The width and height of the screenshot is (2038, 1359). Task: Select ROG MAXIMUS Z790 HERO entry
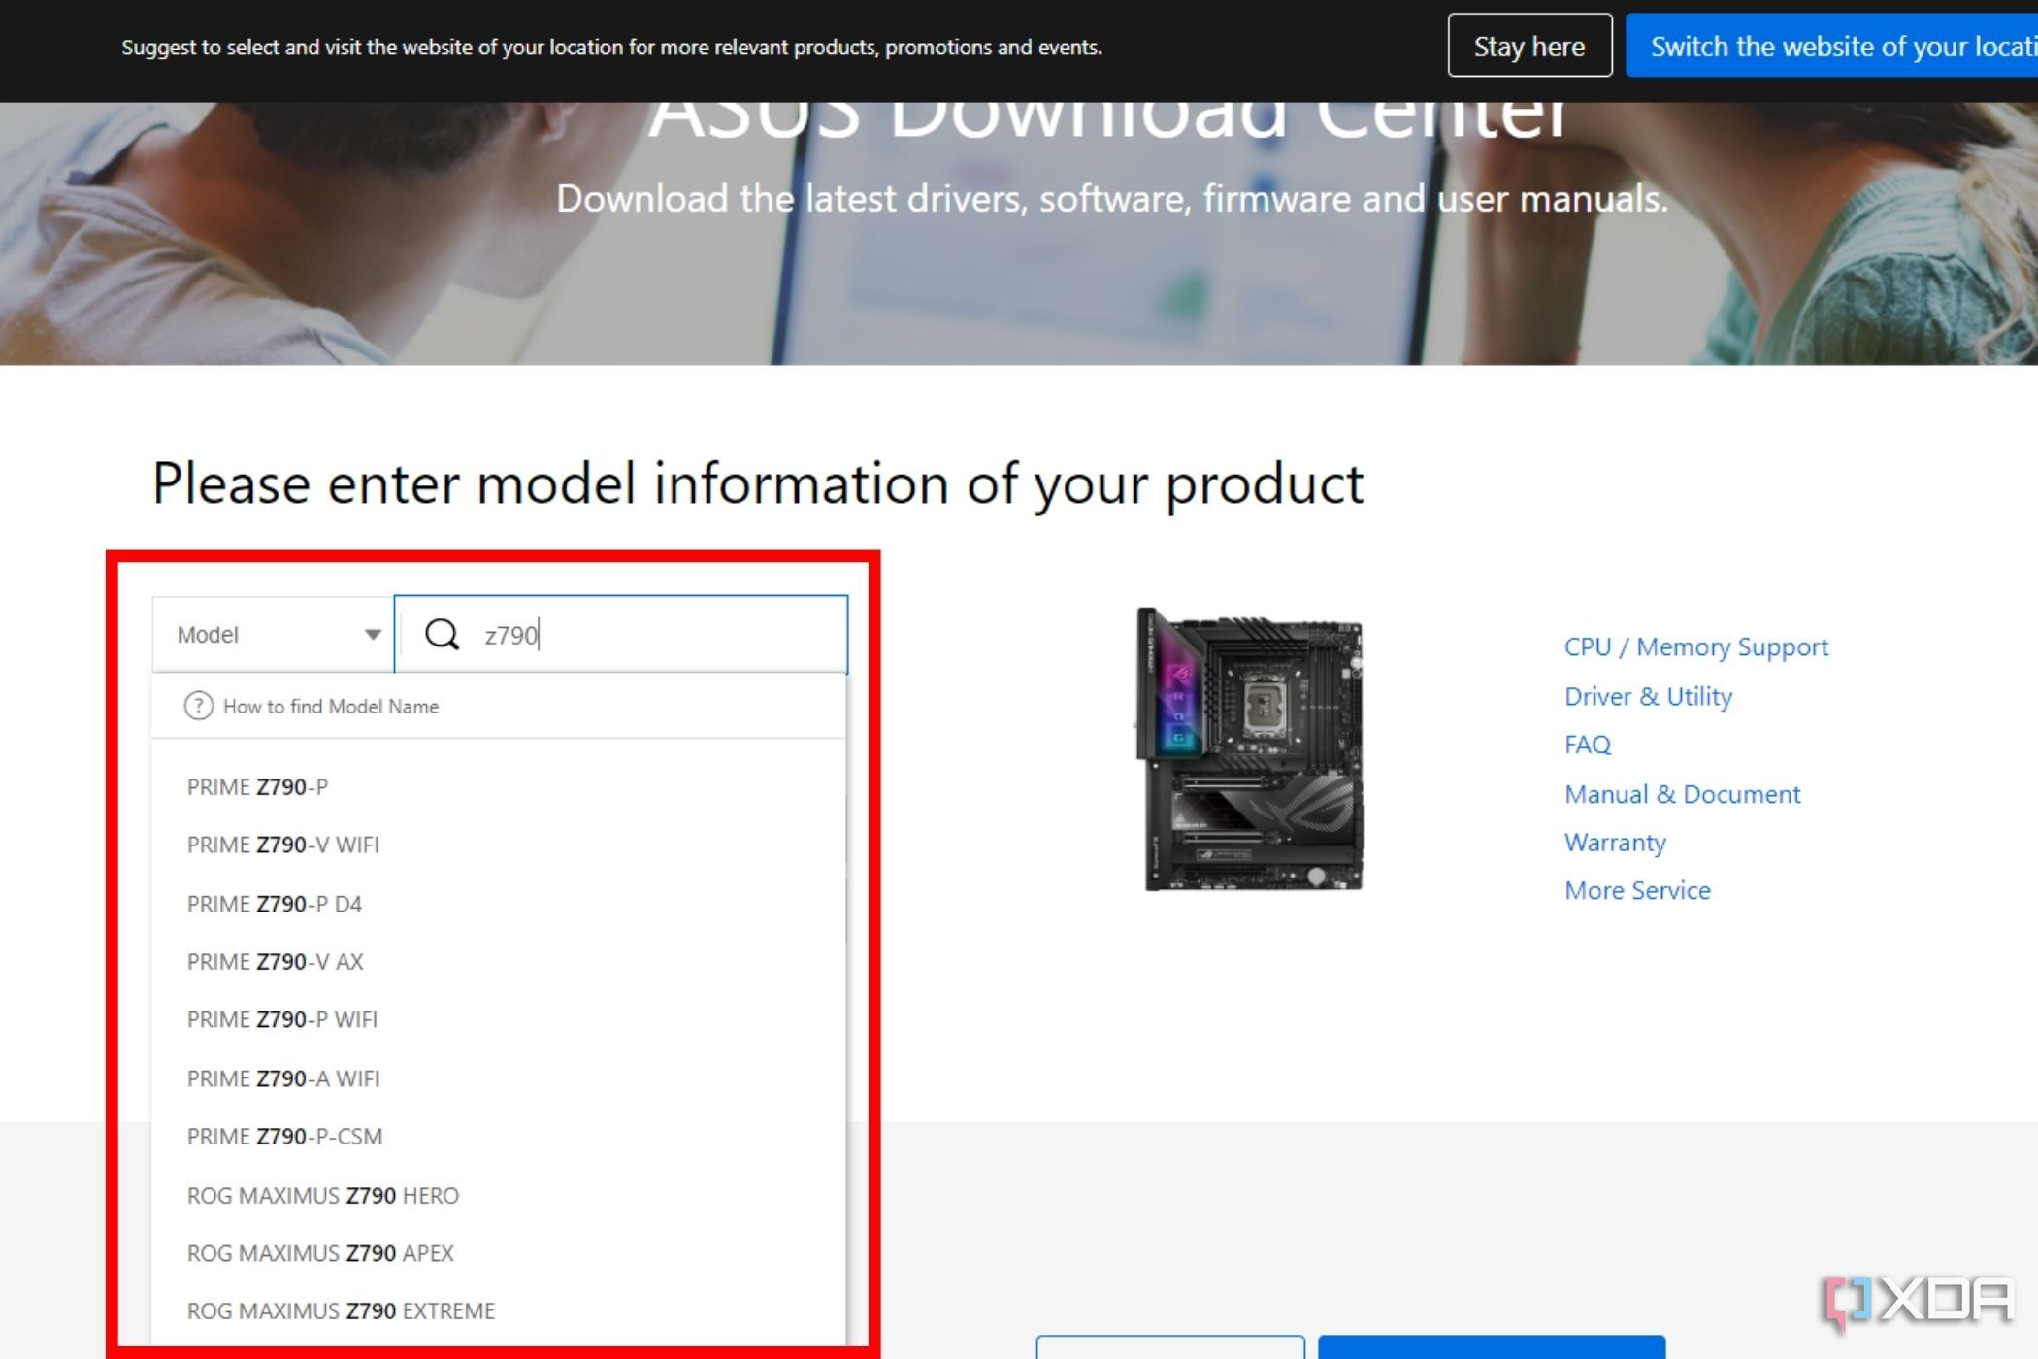[x=322, y=1195]
